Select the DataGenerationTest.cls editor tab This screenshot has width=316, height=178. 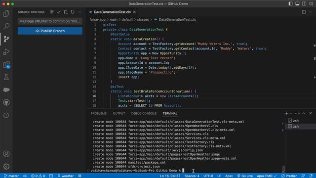[x=112, y=12]
